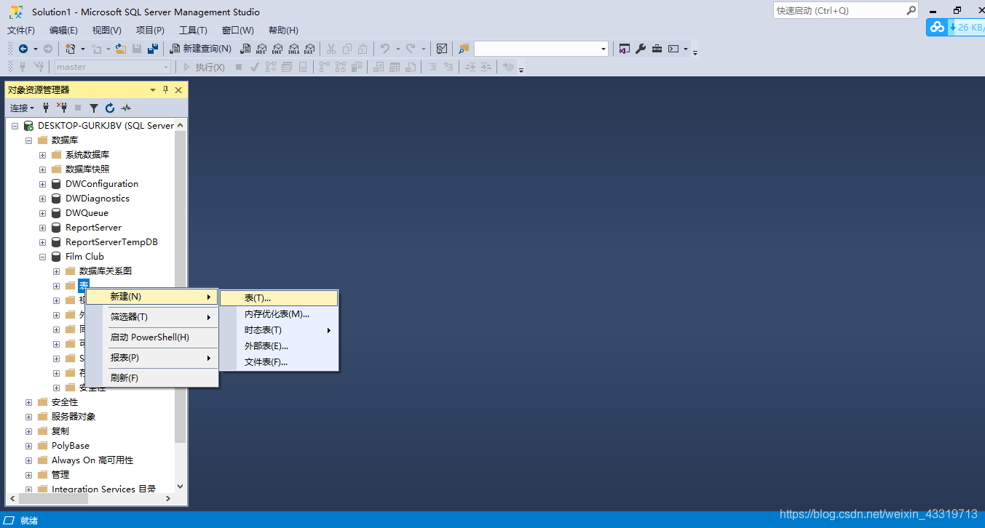Screen dimensions: 985x528
Task: Click the XMLA query icon
Action: [293, 49]
